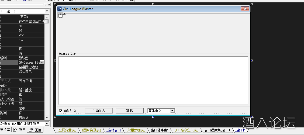The width and height of the screenshot is (304, 135).
Task: Select the 居中 position value
Action: click(x=31, y=108)
